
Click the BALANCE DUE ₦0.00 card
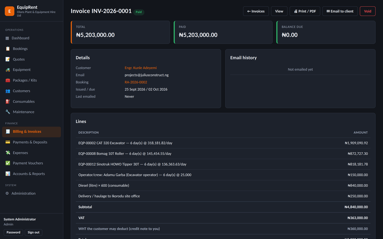[326, 32]
